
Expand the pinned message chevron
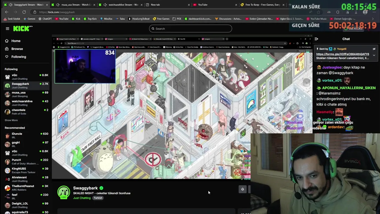[x=374, y=55]
